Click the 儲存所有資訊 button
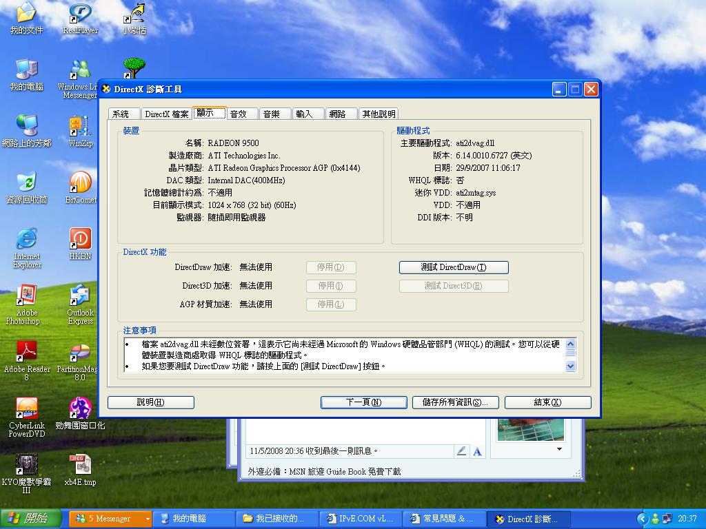This screenshot has height=529, width=706. (x=455, y=402)
